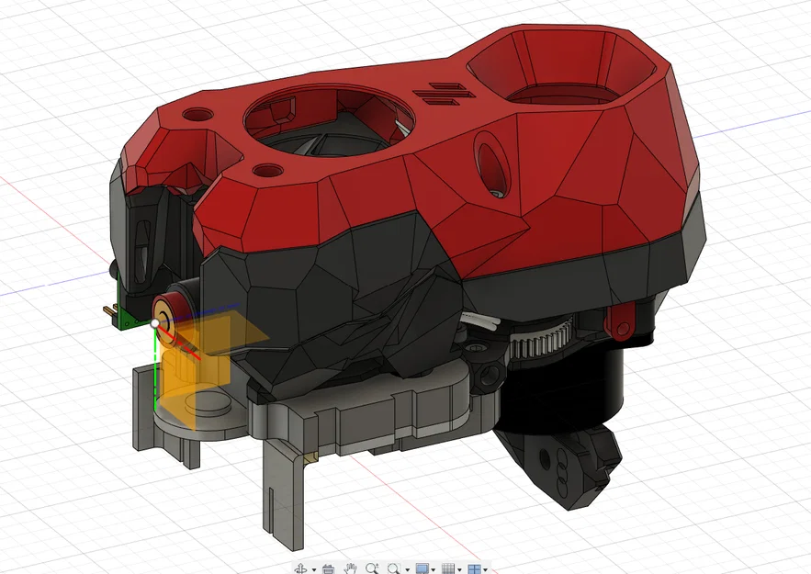811x574 pixels.
Task: Select the Zoom tool with plus sign
Action: pyautogui.click(x=372, y=568)
